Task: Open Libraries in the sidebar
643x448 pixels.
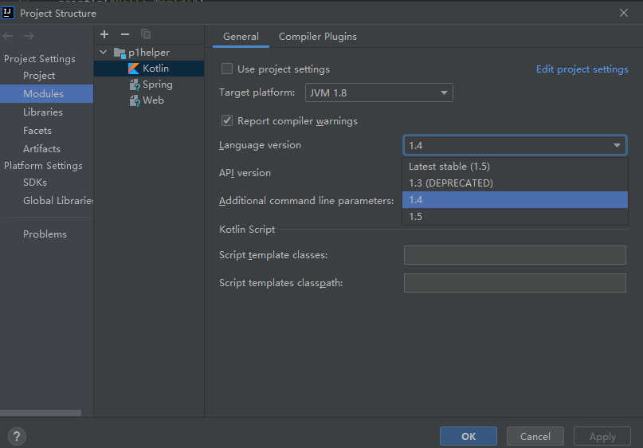Action: [x=43, y=112]
